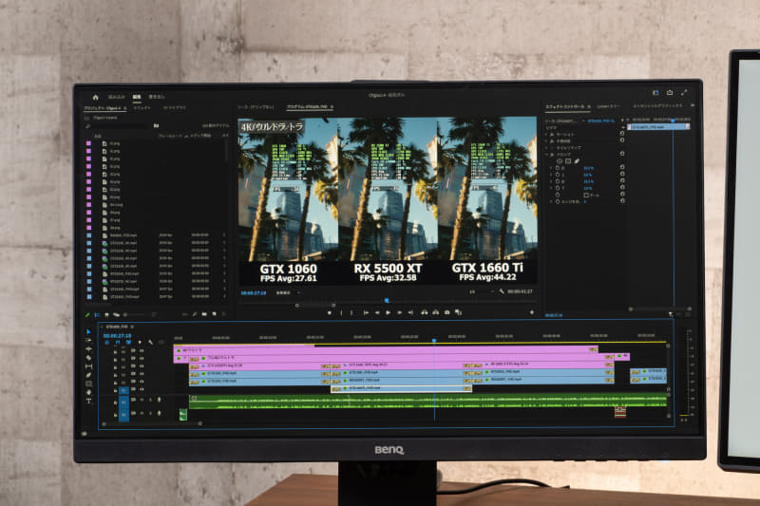Create a new bin in Project panel

(204, 314)
